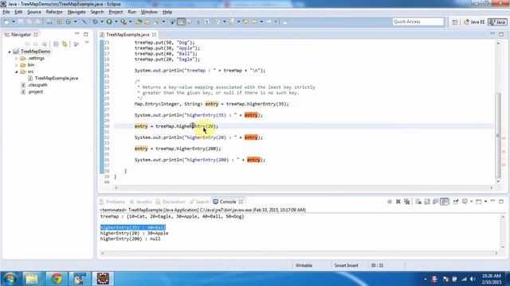Click the Clear Console icon
The height and width of the screenshot is (286, 510).
(418, 202)
